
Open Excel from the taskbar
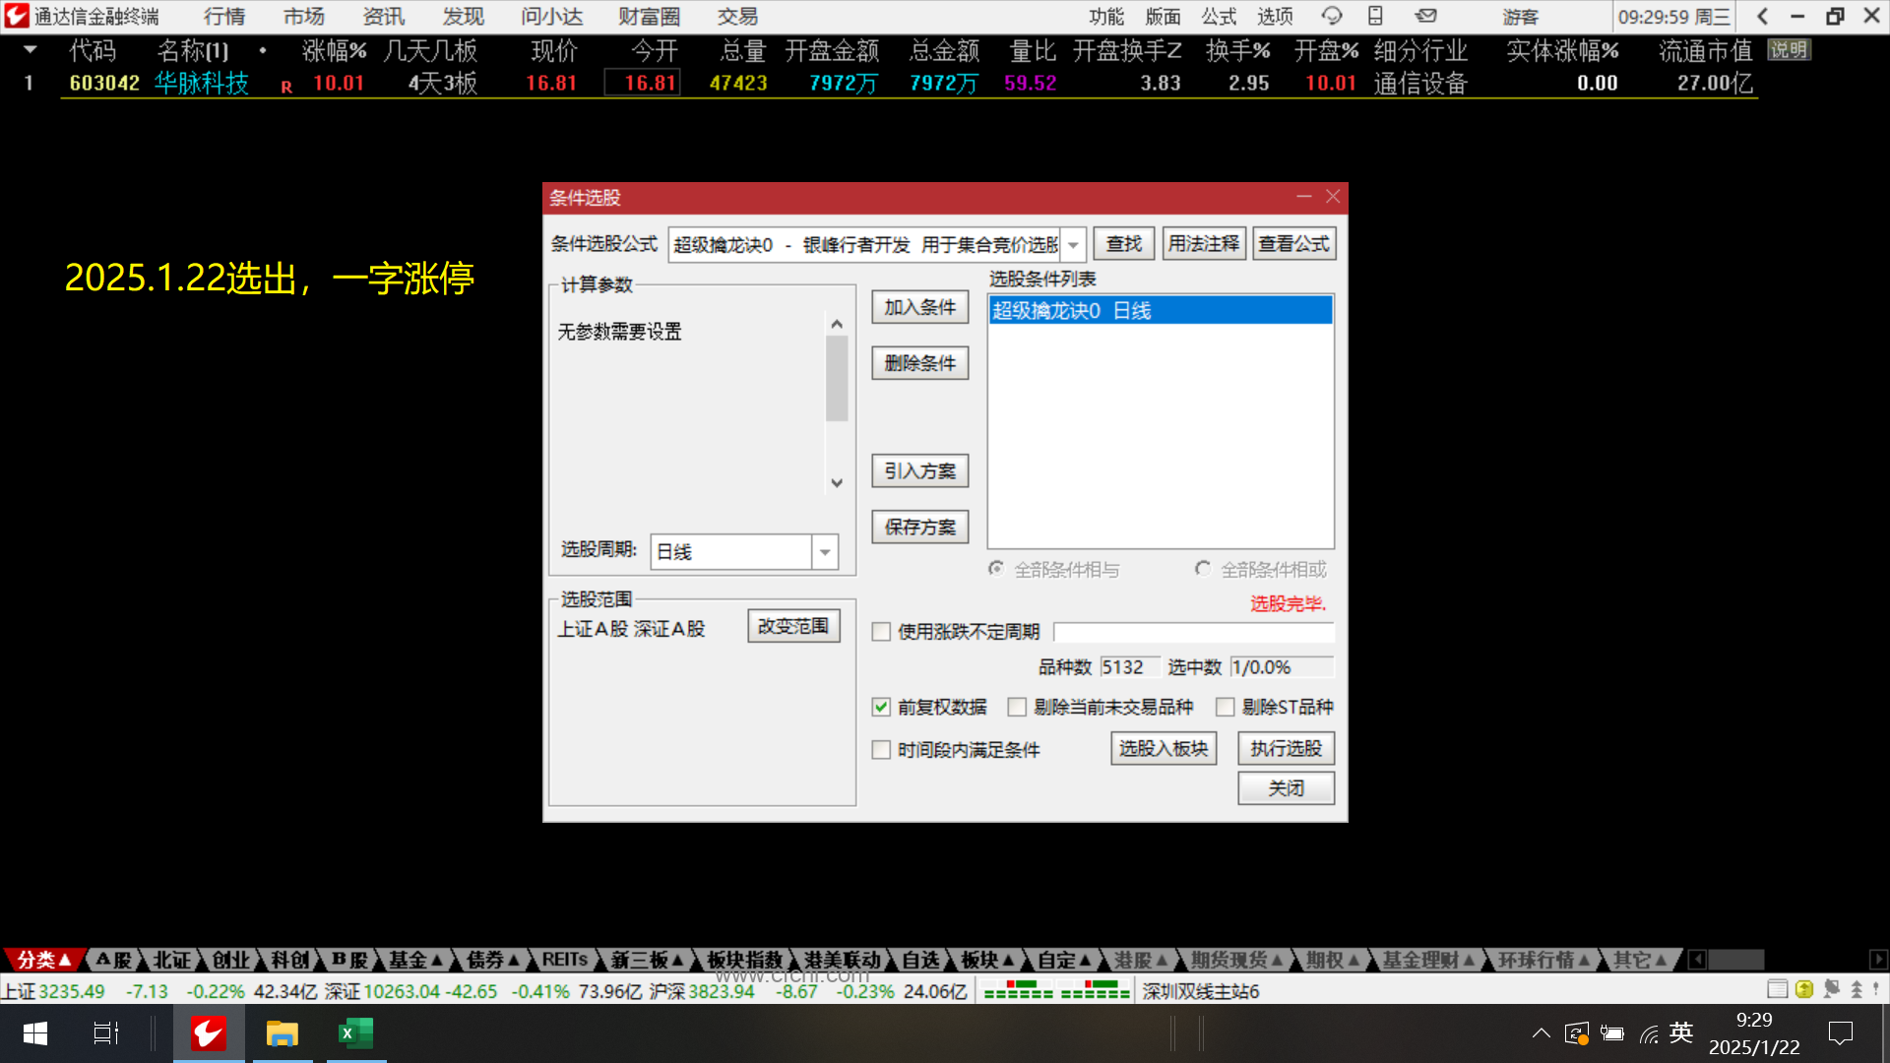coord(355,1033)
